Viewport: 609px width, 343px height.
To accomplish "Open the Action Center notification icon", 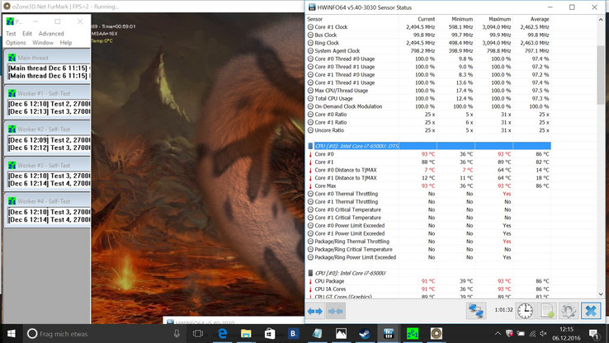I will point(593,334).
